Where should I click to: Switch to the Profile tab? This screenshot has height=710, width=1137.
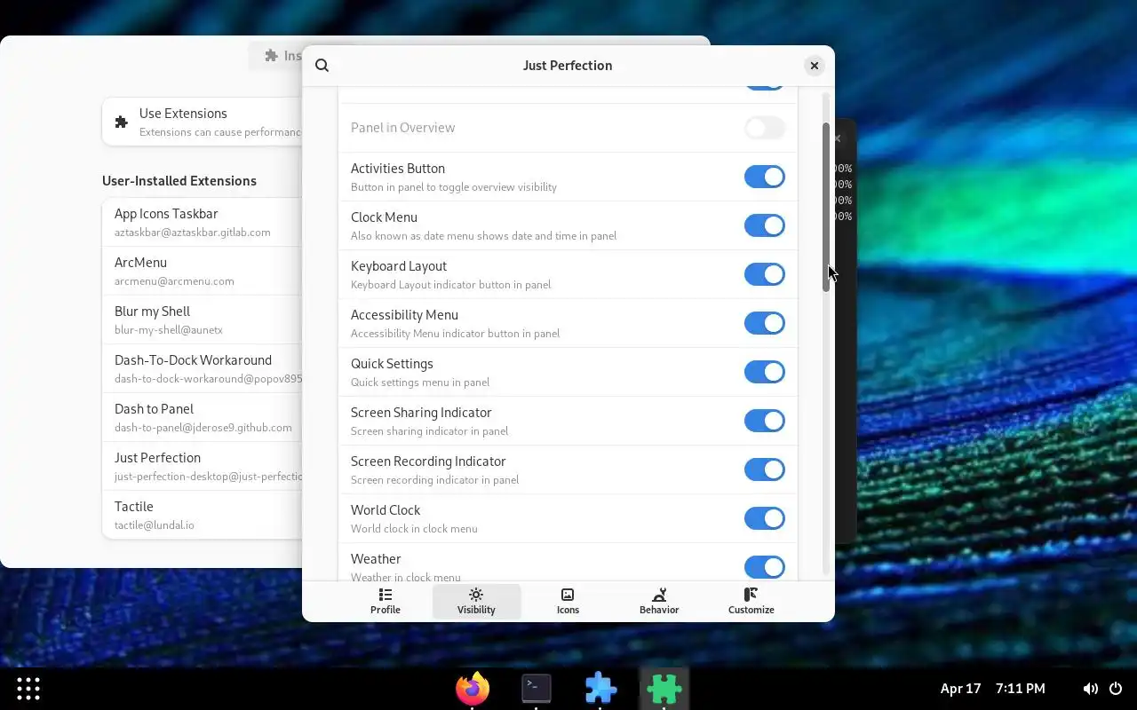386,601
